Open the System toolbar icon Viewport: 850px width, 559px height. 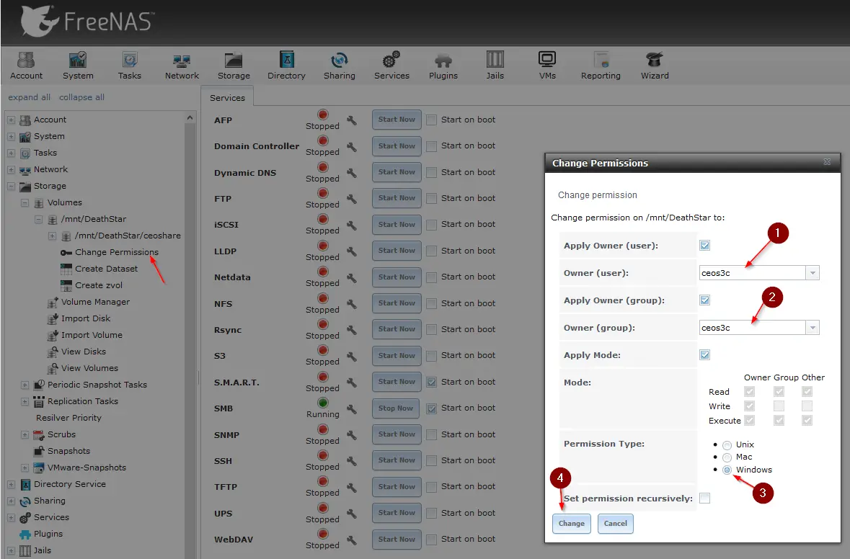[78, 66]
